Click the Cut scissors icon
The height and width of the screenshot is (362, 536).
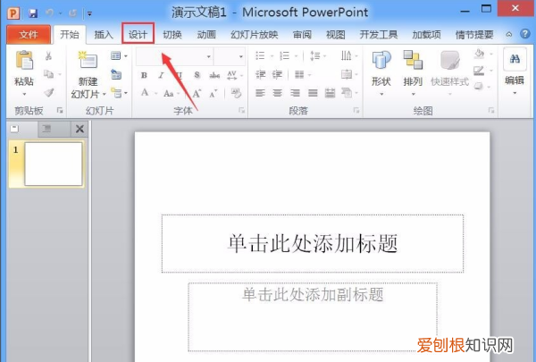[48, 56]
